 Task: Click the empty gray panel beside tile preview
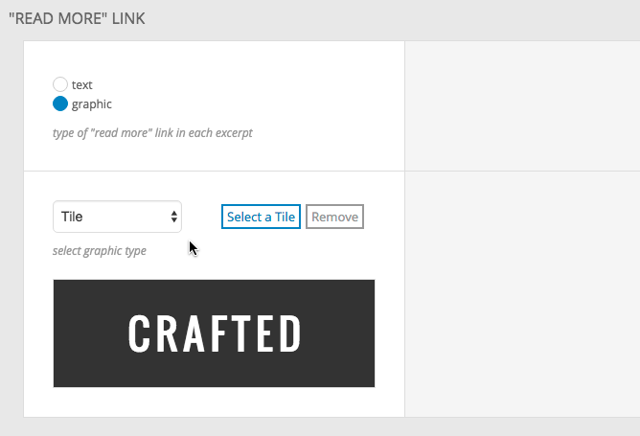(x=522, y=294)
